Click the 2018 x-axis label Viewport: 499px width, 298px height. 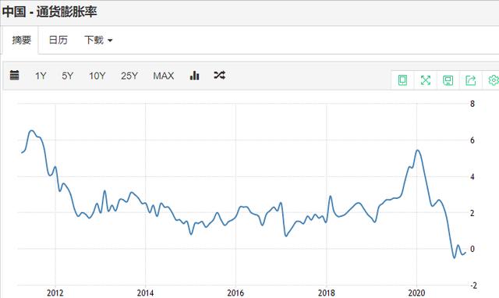click(x=326, y=293)
